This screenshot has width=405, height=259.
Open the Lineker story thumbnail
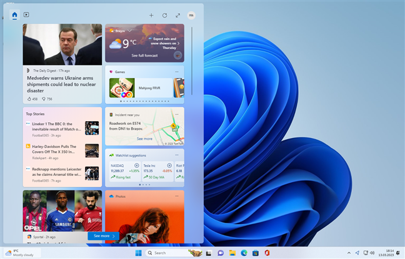[92, 128]
